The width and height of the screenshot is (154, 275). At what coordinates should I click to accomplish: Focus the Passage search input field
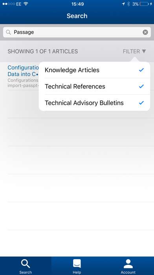[77, 32]
